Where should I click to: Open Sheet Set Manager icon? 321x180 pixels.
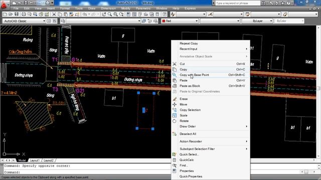[146, 14]
